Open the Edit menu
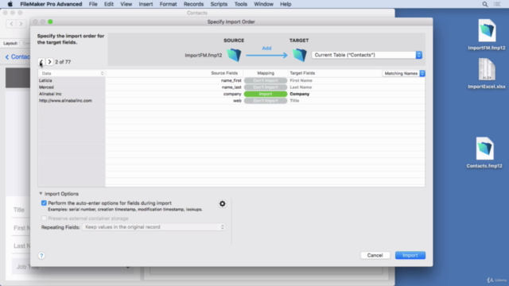This screenshot has height=286, width=509. (109, 4)
